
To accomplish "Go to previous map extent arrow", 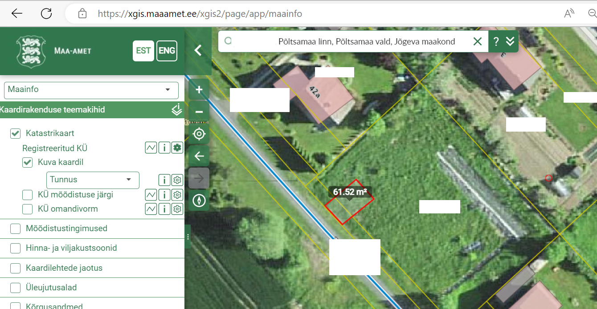I will tap(199, 156).
